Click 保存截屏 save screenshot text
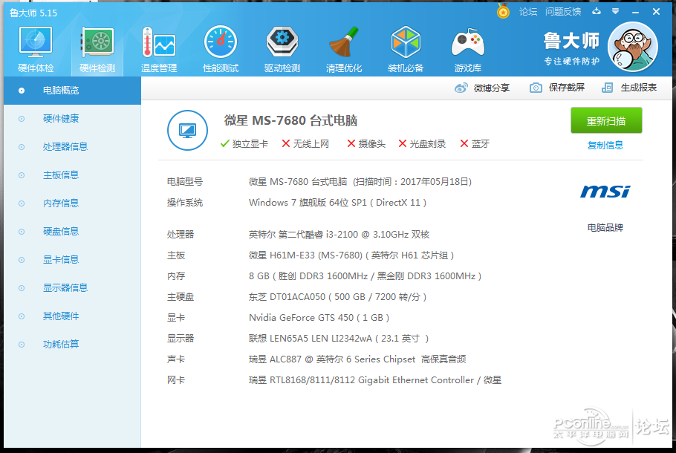 [567, 88]
